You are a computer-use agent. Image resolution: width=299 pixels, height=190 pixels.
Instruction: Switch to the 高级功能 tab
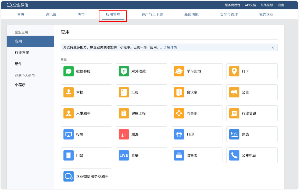click(191, 14)
